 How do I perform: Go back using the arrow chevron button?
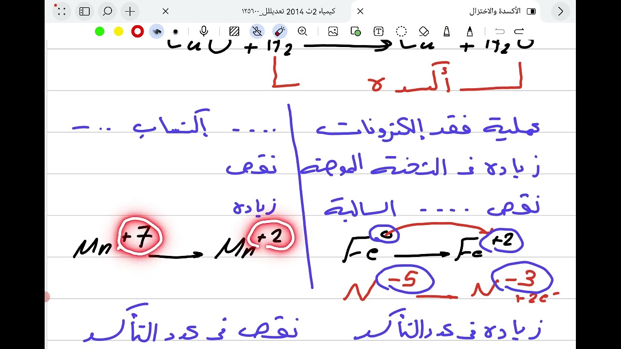(x=560, y=11)
